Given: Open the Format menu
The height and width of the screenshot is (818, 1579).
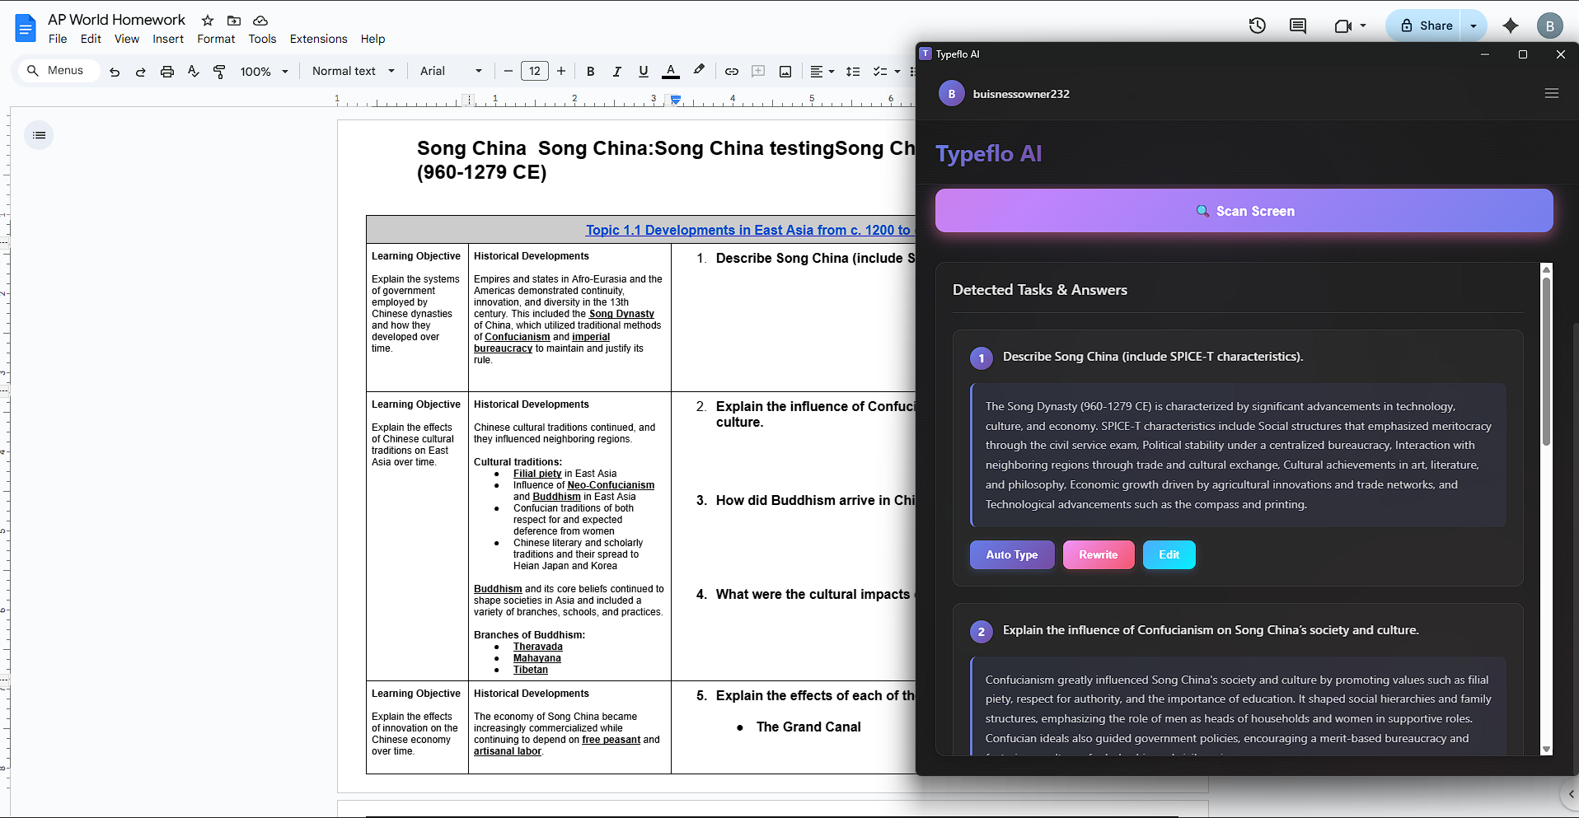Looking at the screenshot, I should [x=216, y=39].
